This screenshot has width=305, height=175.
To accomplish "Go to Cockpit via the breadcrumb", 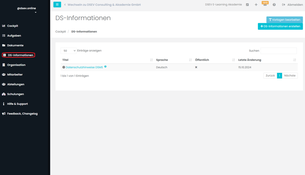I will click(x=60, y=31).
